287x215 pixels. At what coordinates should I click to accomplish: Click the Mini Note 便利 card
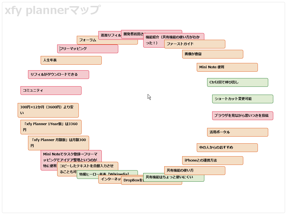pyautogui.click(x=227, y=67)
